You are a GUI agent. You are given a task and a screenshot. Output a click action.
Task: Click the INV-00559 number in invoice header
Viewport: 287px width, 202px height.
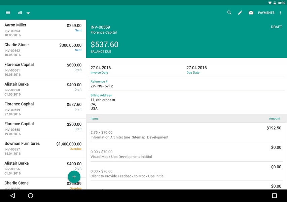(x=100, y=27)
